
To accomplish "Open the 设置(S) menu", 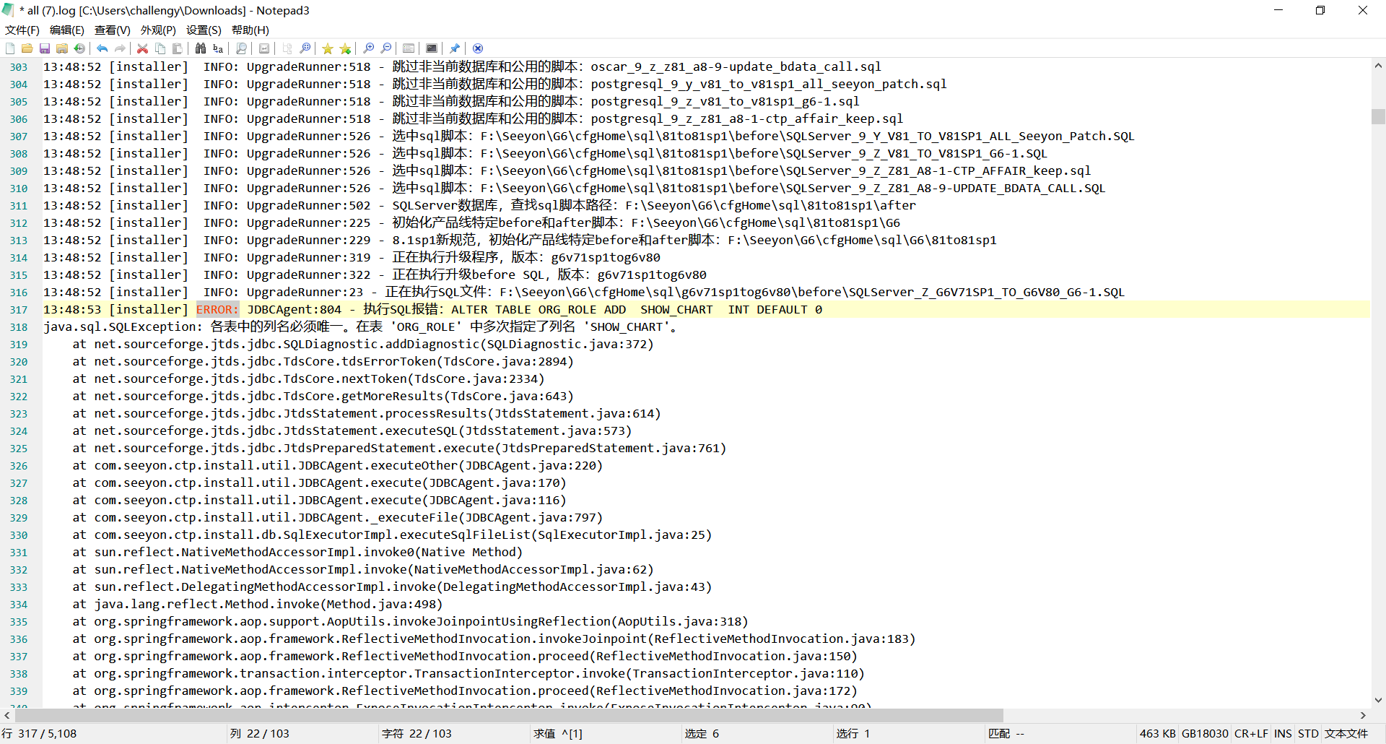I will [x=204, y=30].
